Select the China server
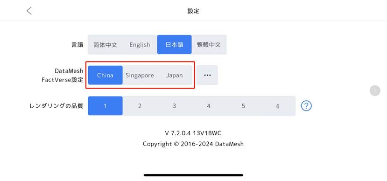387x181 pixels. 105,75
